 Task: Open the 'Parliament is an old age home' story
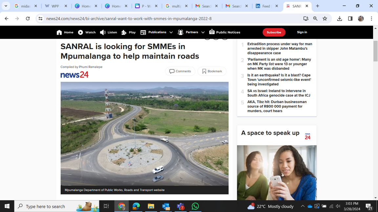click(279, 64)
